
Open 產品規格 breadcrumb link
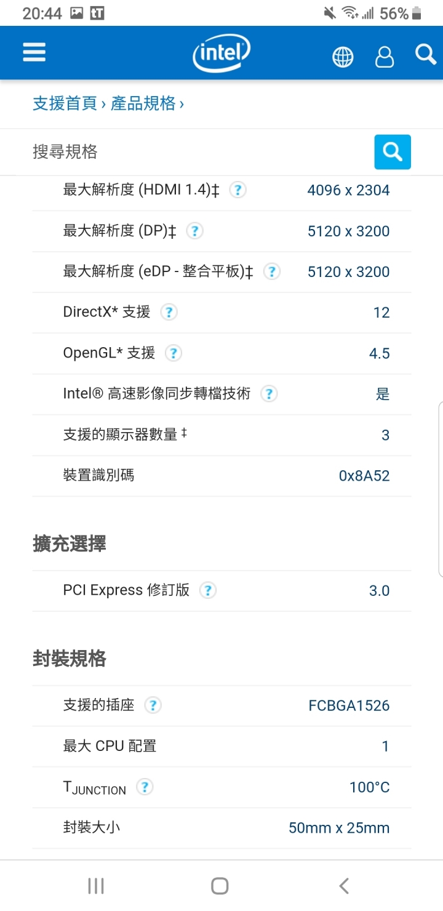(143, 103)
